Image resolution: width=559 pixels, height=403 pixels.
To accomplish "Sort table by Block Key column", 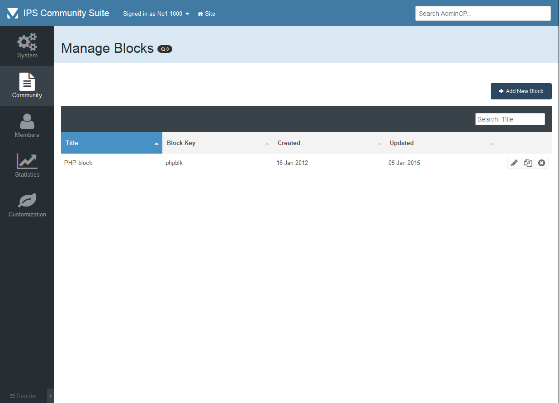I will click(218, 143).
